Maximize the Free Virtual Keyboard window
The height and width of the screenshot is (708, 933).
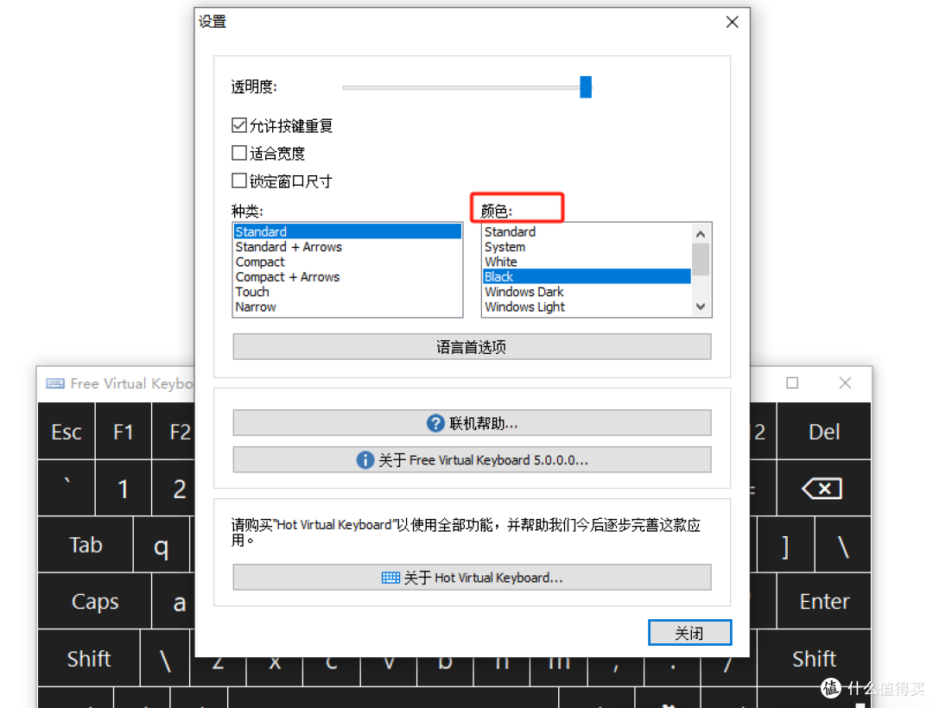coord(792,382)
